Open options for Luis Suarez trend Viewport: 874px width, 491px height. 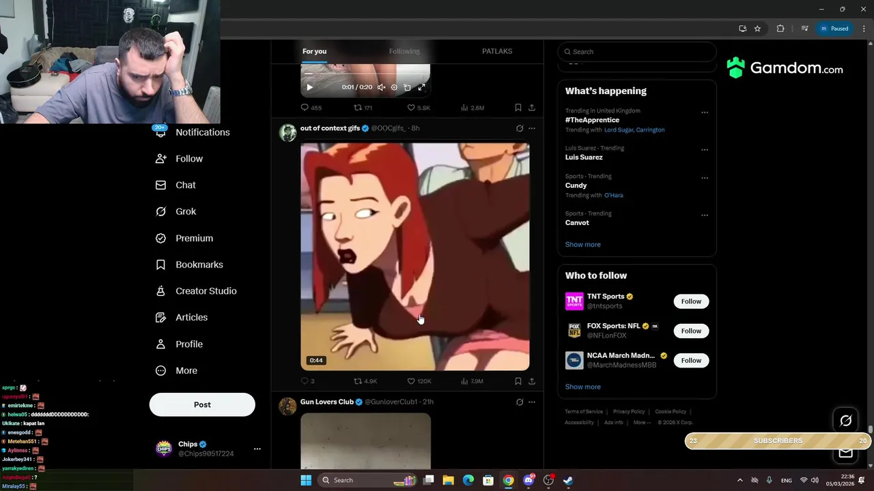click(705, 150)
